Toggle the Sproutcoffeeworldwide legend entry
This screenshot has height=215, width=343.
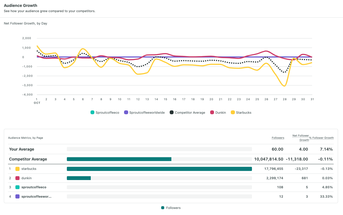click(x=144, y=112)
